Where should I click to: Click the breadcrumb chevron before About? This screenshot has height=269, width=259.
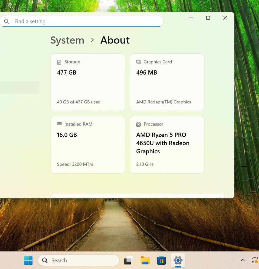[x=92, y=40]
